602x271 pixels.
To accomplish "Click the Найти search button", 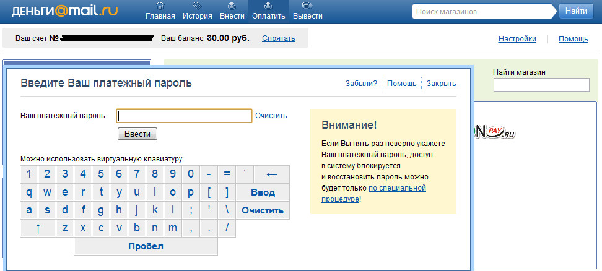I will 576,11.
